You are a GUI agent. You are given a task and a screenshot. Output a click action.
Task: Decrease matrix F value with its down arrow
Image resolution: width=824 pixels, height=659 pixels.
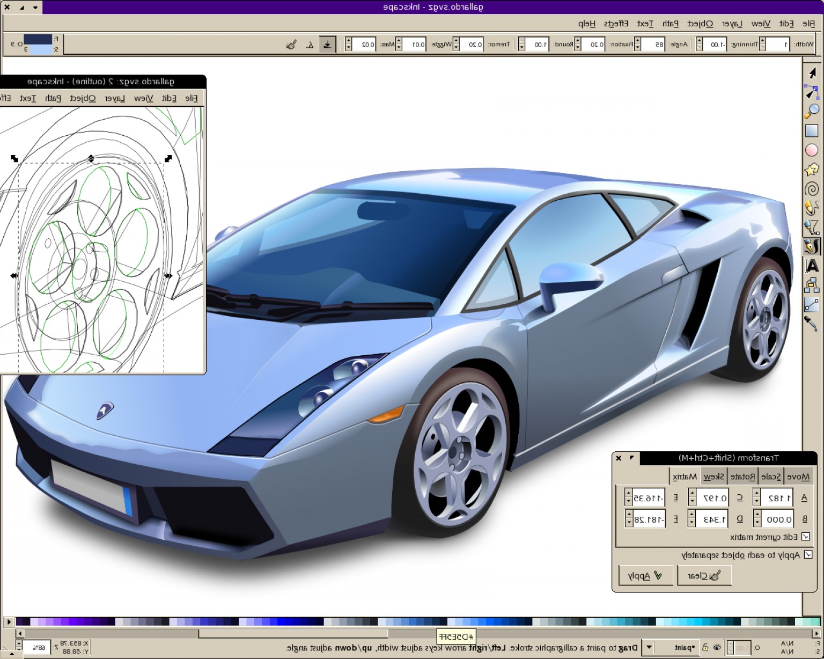[x=628, y=523]
